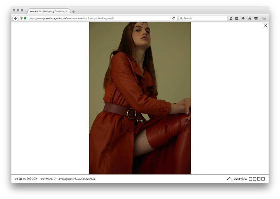Click the search magnifier icon
Image resolution: width=280 pixels, height=199 pixels.
pos(181,18)
